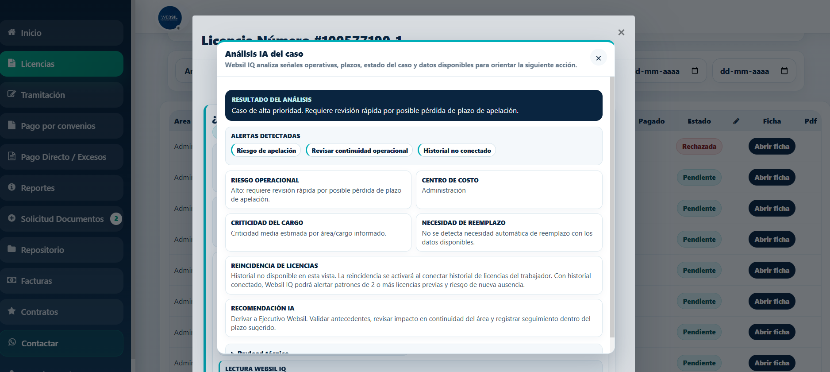Click the NECESIDAD DE REEMPLAZO card
Image resolution: width=830 pixels, height=372 pixels.
pos(509,232)
